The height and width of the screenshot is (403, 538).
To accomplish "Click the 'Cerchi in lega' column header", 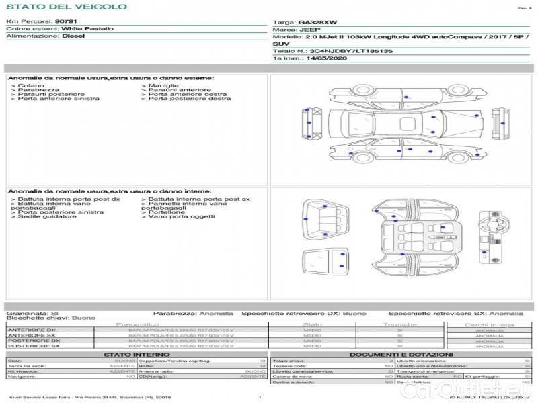I will point(490,325).
